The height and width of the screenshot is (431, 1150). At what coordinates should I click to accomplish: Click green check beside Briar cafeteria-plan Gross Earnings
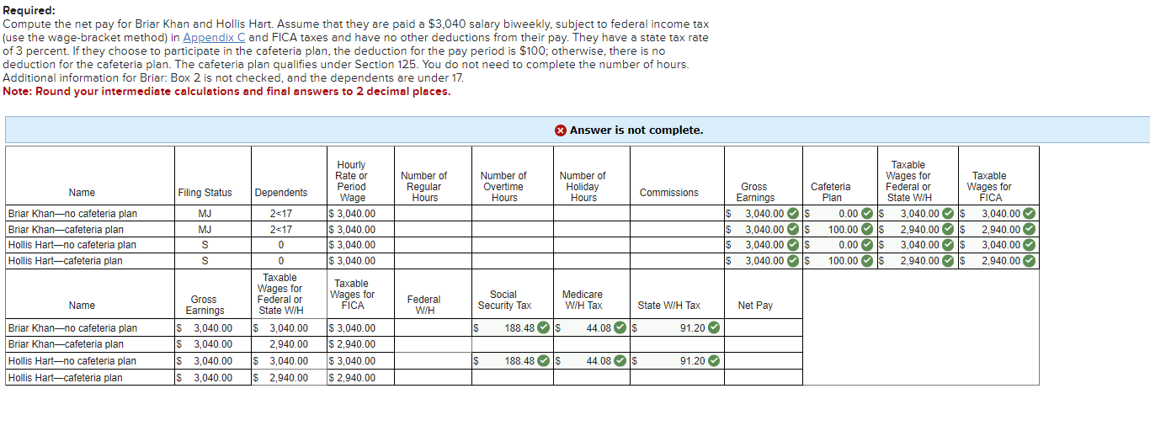793,230
